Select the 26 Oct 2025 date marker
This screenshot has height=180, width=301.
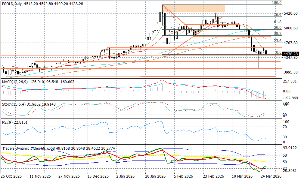click(x=12, y=177)
